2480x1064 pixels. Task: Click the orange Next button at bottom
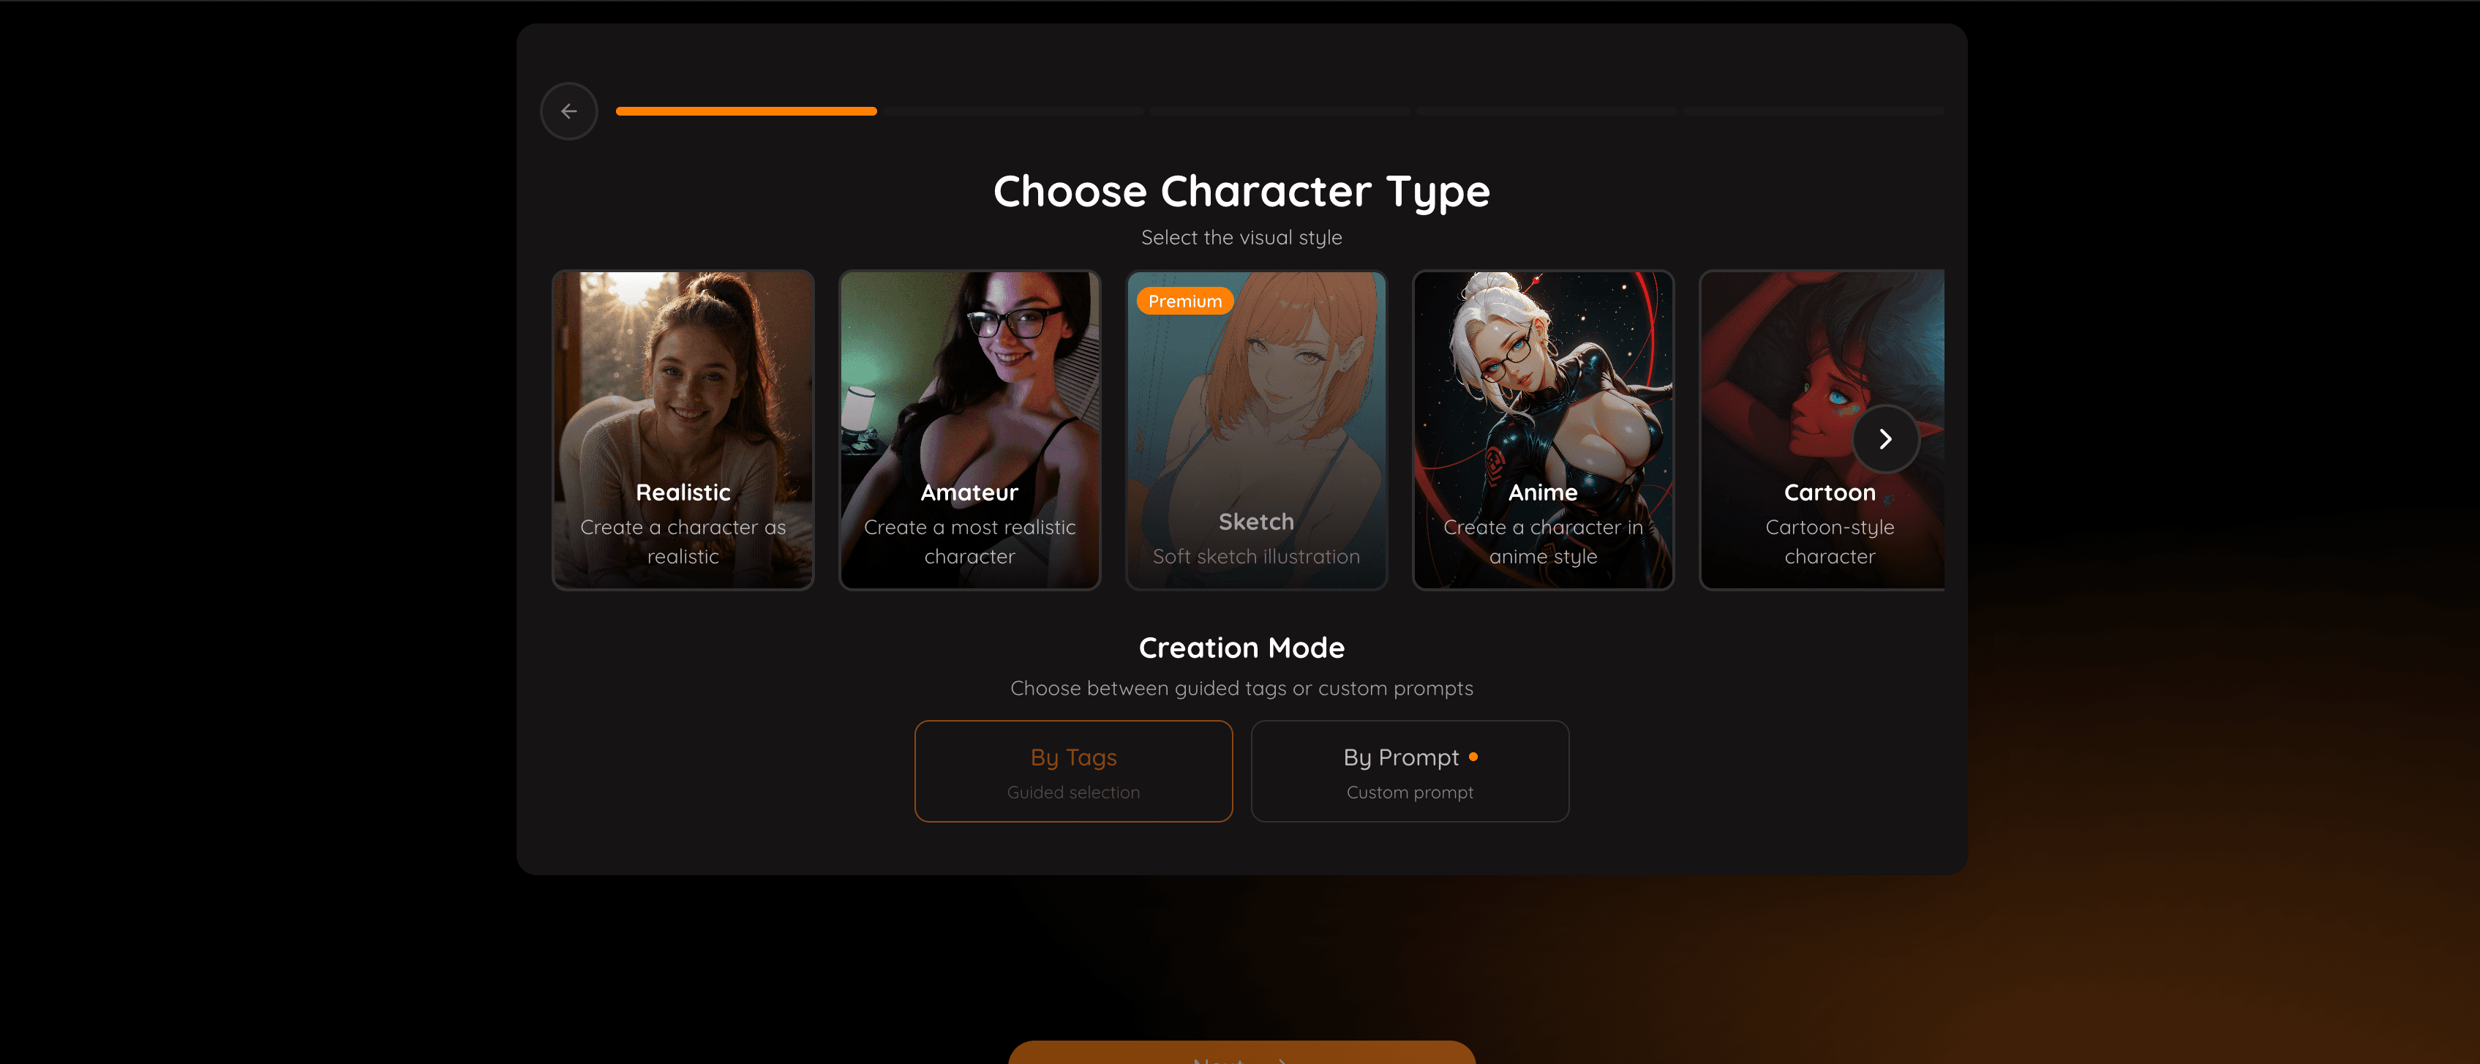pos(1242,1054)
